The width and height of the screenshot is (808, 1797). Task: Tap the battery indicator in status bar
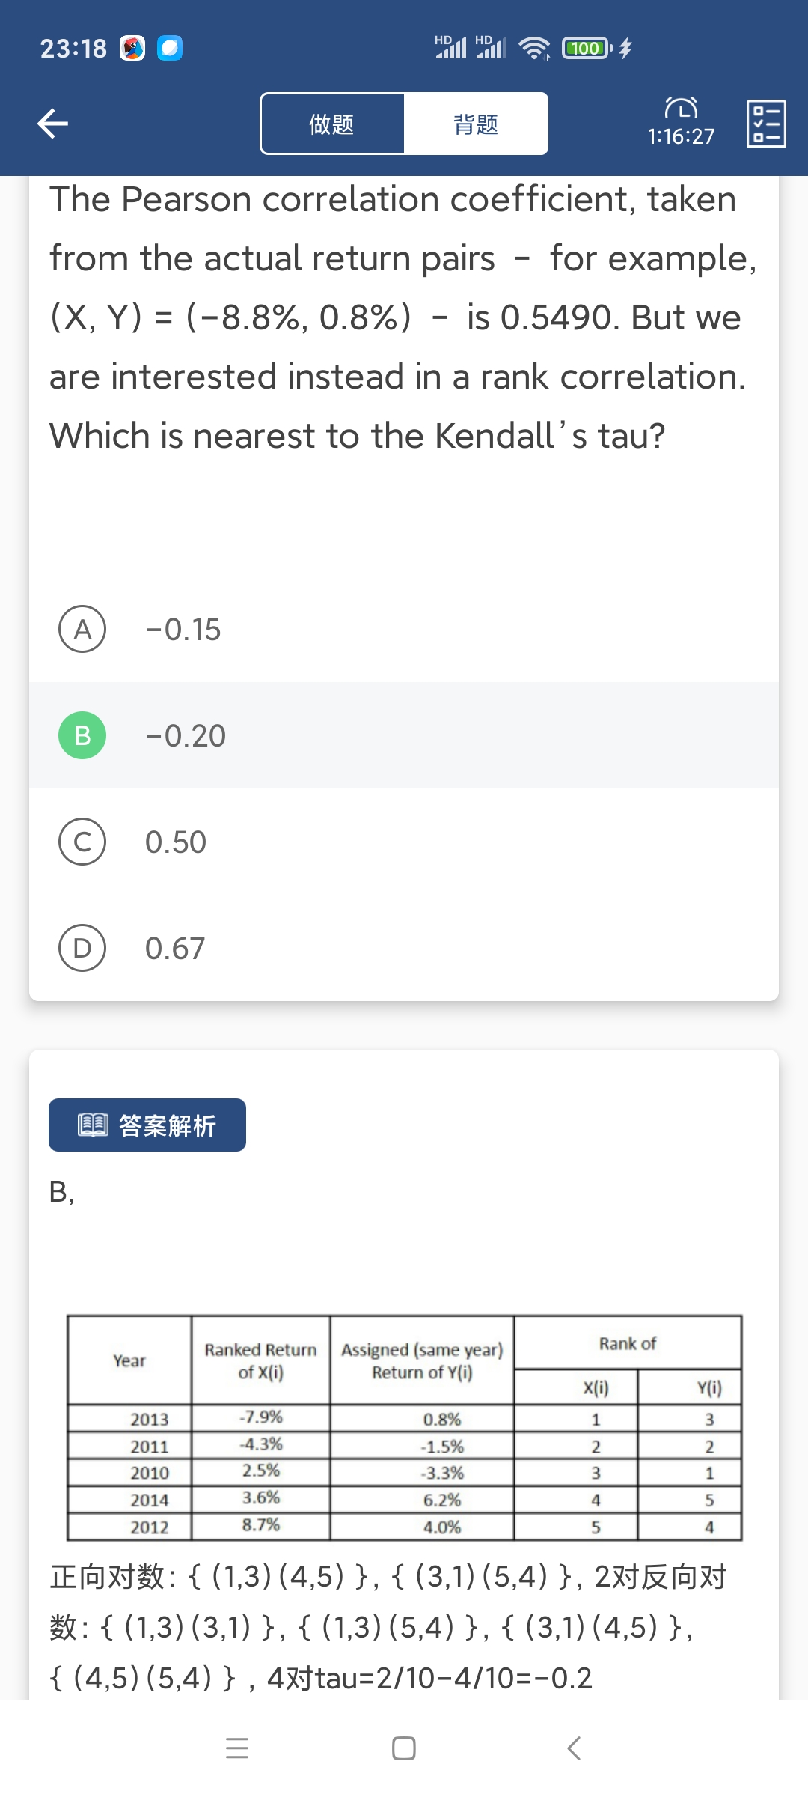pyautogui.click(x=587, y=49)
